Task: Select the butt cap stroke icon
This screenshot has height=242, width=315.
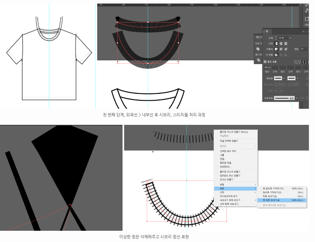Action: click(x=276, y=43)
